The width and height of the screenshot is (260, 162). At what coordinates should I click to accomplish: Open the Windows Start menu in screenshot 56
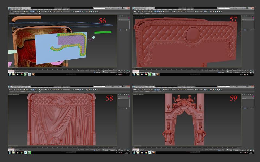10,74
